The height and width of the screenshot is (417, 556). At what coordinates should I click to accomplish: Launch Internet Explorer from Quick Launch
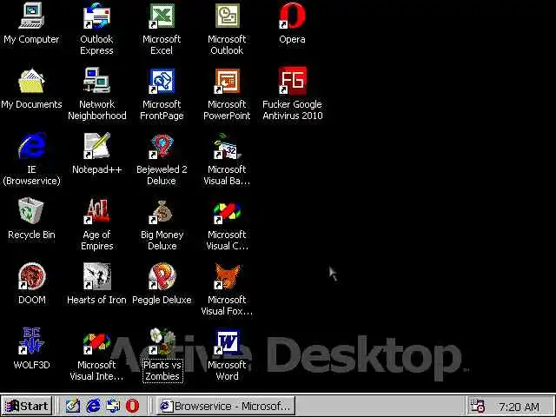coord(93,406)
